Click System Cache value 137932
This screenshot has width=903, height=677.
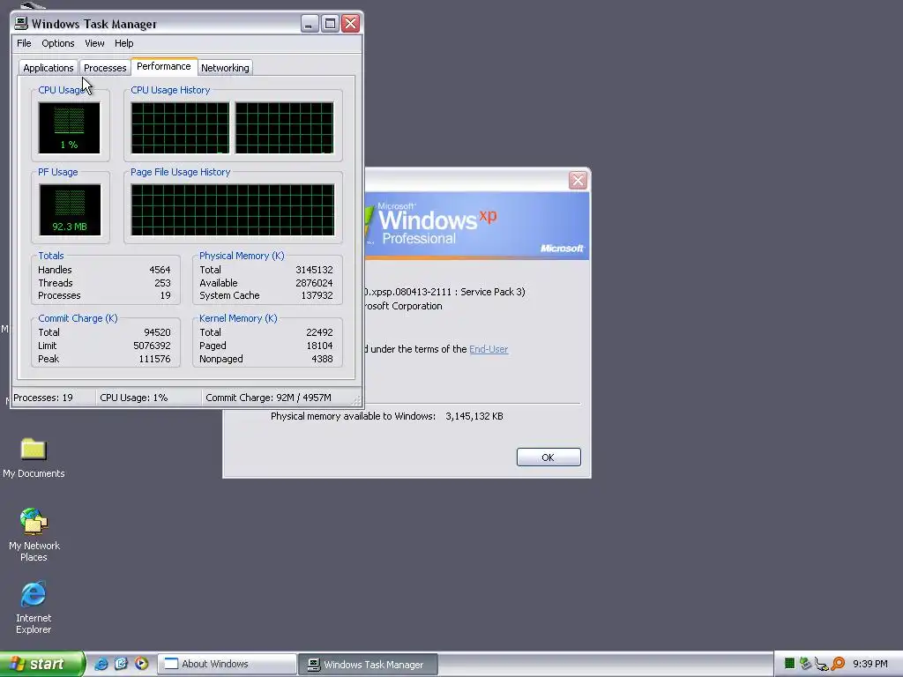pos(317,295)
